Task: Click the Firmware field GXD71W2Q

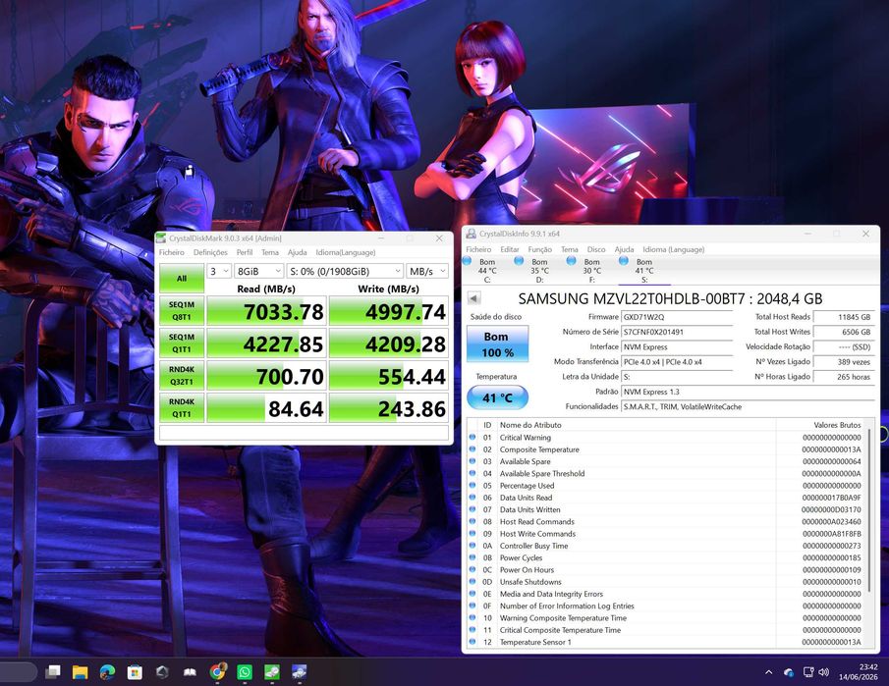Action: [x=678, y=317]
